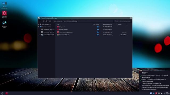Go back with the left arrow button

coord(40,21)
